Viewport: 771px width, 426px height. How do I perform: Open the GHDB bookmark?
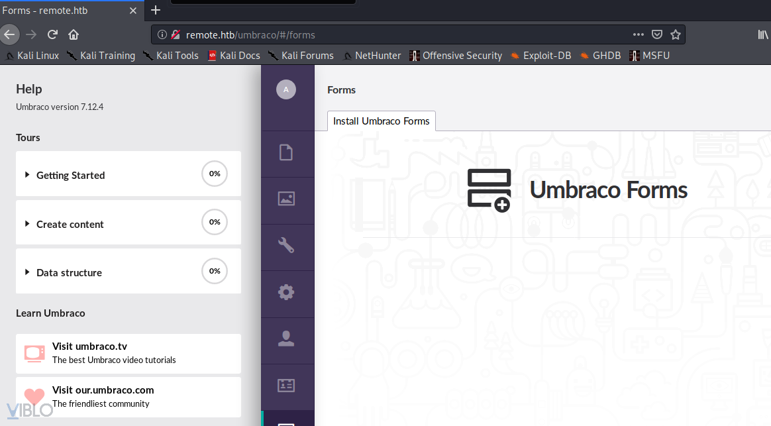coord(600,56)
